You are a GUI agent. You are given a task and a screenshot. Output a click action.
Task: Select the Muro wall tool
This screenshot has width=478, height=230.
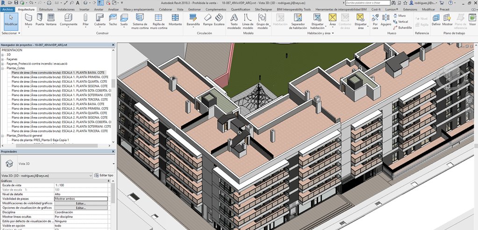(x=29, y=20)
